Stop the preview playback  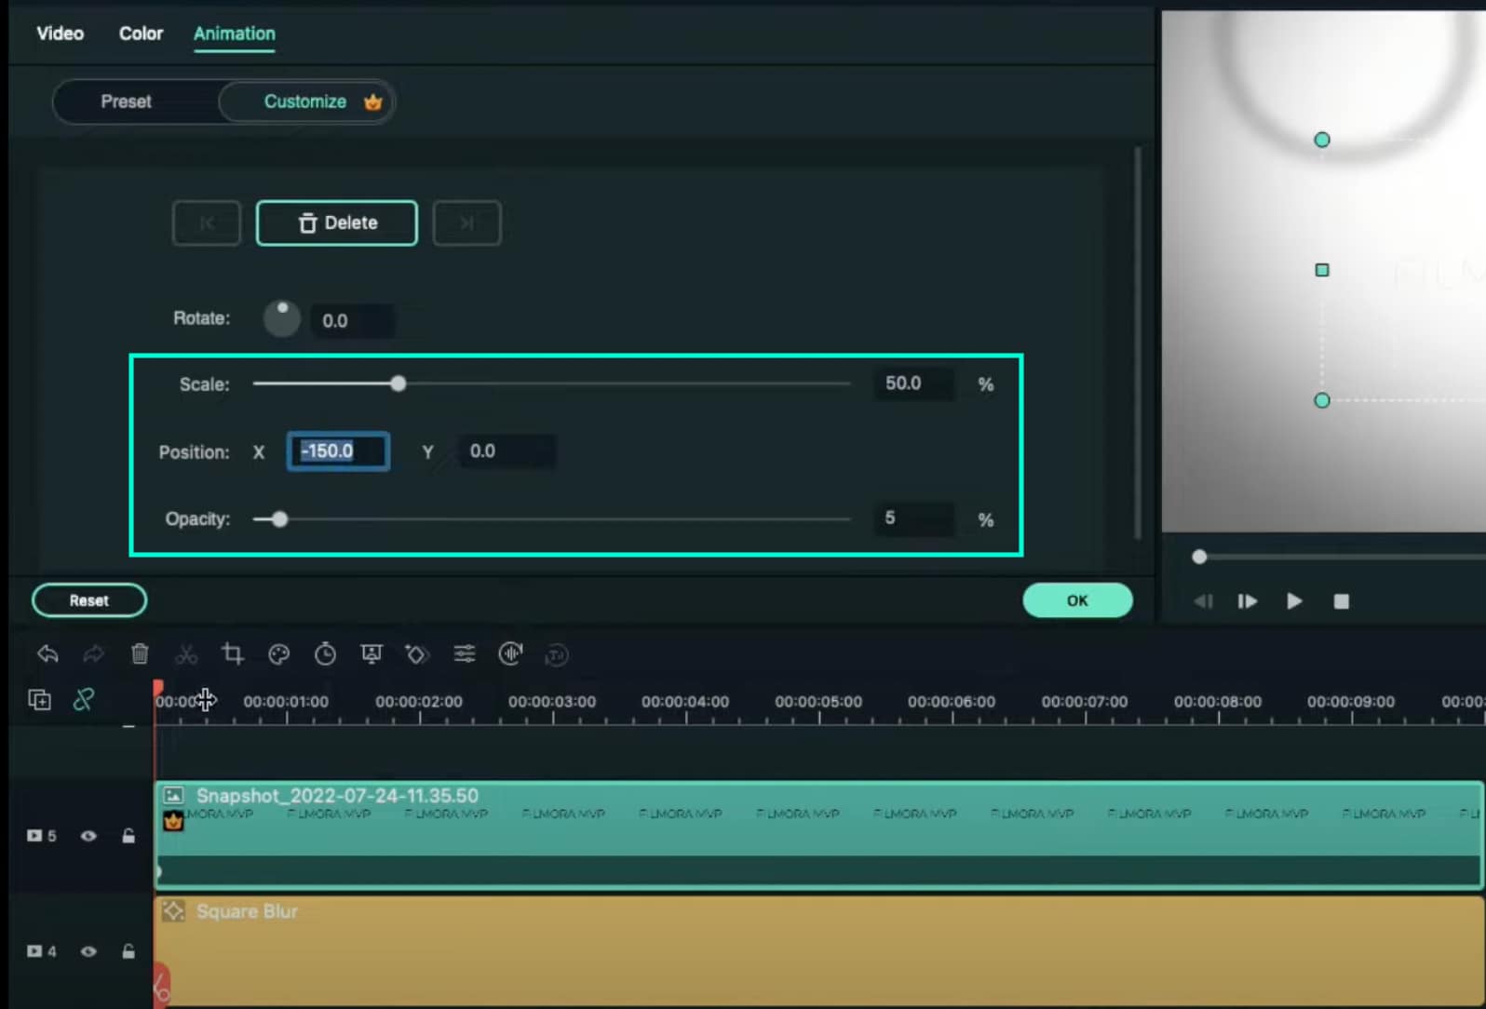1342,601
